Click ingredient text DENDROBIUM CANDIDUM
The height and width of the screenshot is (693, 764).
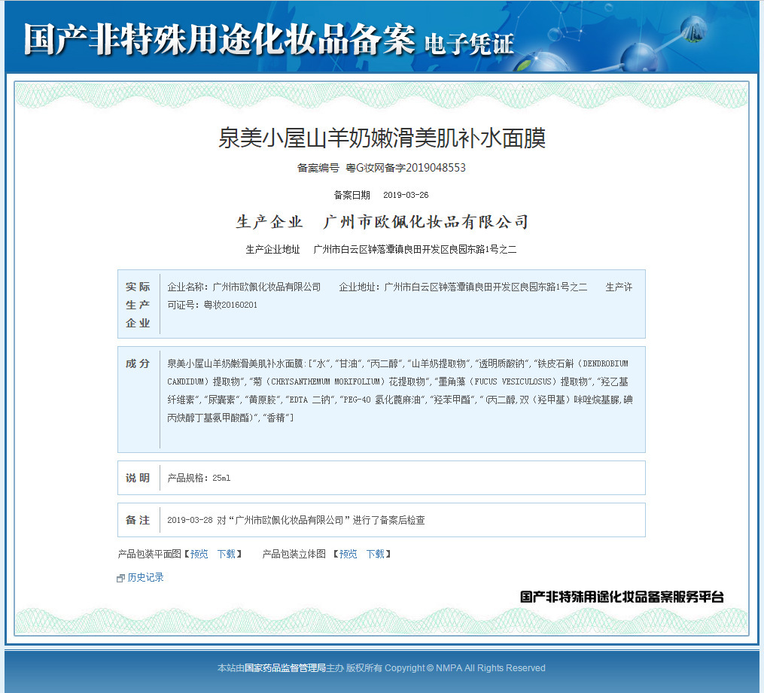click(397, 372)
